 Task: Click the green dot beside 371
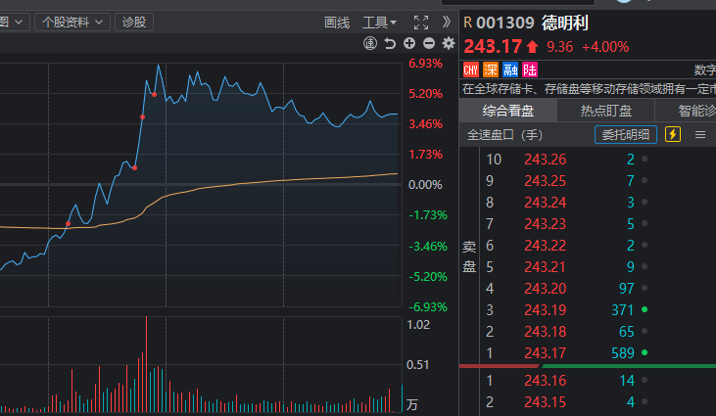point(644,309)
